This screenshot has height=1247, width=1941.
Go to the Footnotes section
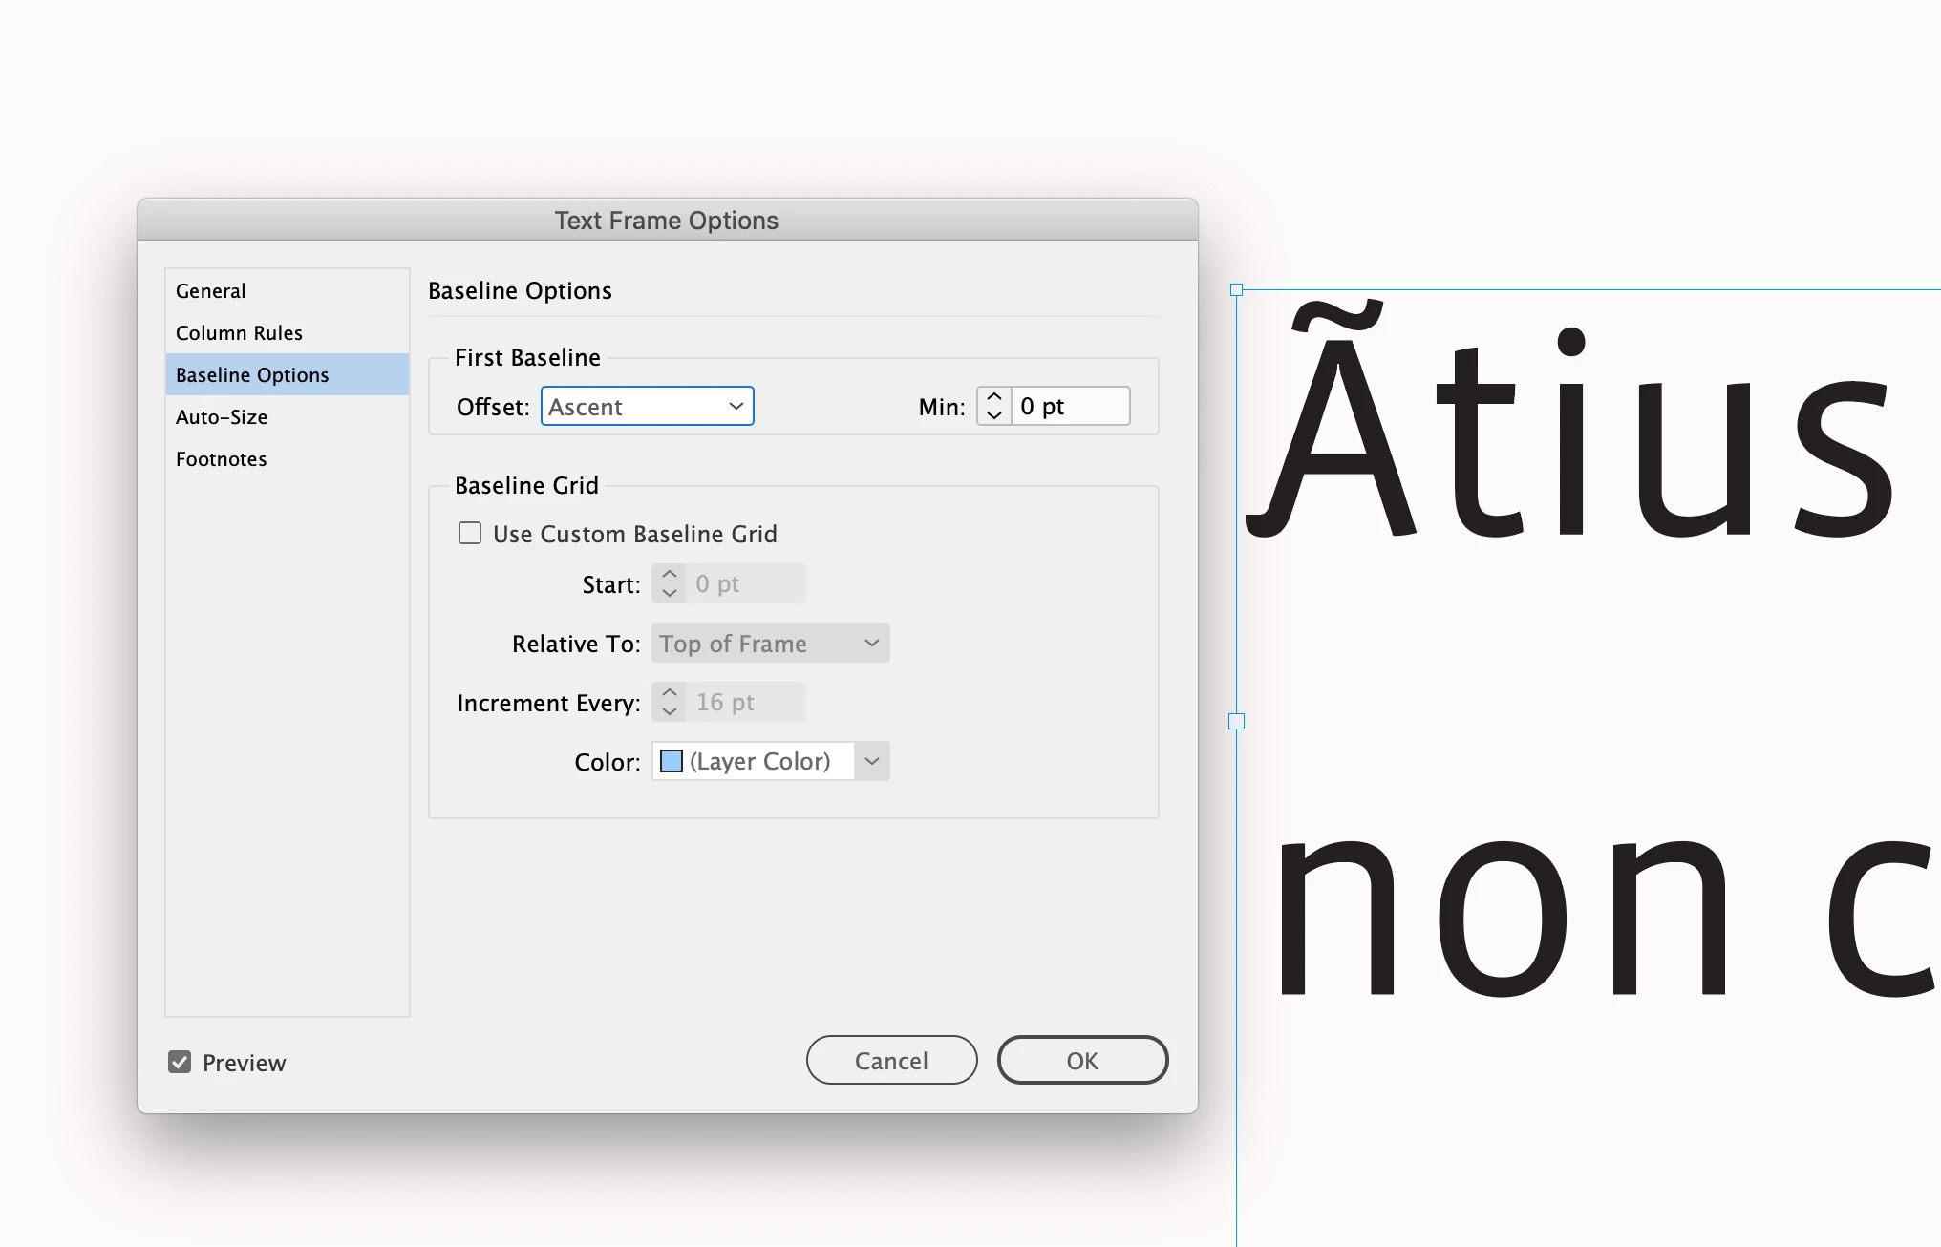tap(221, 459)
